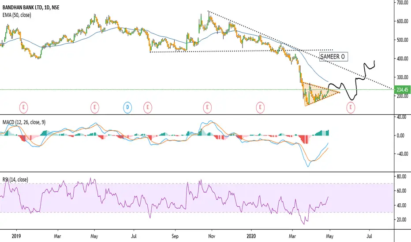
Task: Select the RSI (14, close) legend
Action: (x=15, y=180)
